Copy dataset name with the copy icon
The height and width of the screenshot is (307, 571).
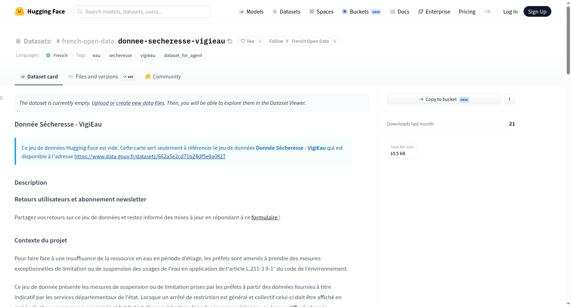pos(230,41)
